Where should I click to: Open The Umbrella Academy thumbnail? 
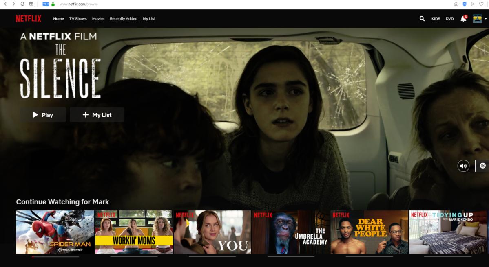coord(291,232)
